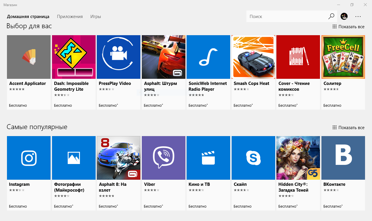372x221 pixels.
Task: Click Бесплатно price under Instagram
Action: [x=18, y=206]
